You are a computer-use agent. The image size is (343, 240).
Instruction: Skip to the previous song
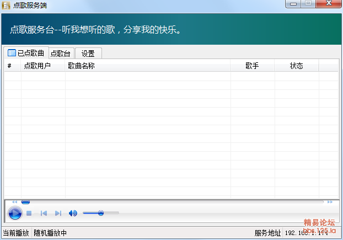click(44, 213)
